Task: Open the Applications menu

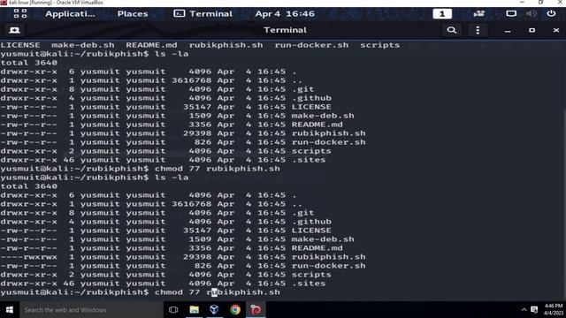Action: coord(71,14)
